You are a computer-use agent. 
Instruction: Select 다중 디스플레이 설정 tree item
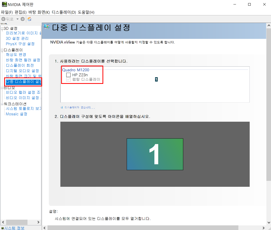(24, 82)
